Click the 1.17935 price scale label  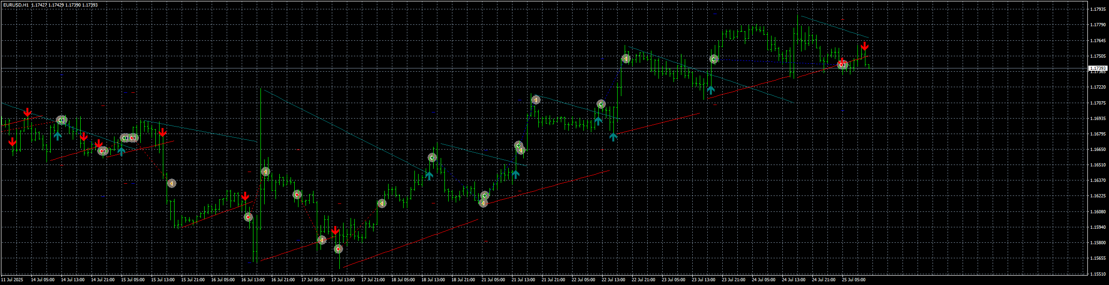(x=1097, y=9)
